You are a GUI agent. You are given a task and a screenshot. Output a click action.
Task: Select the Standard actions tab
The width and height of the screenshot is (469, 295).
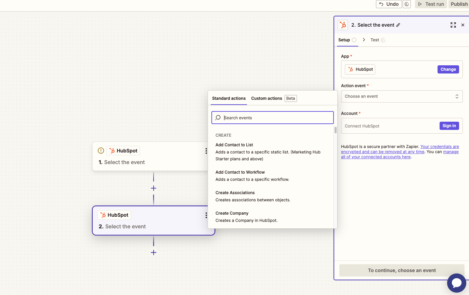pyautogui.click(x=229, y=98)
